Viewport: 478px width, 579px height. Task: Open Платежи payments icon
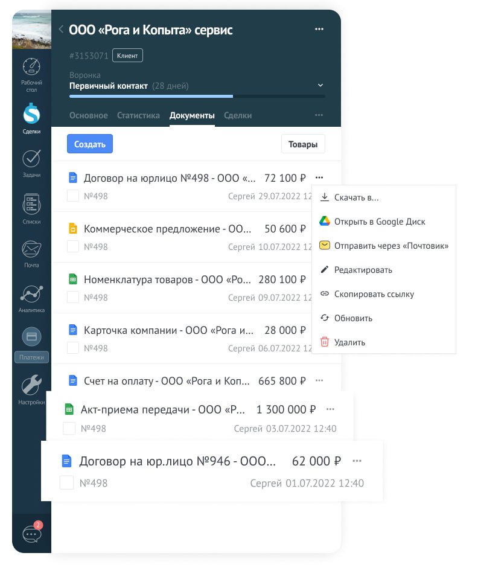(x=31, y=336)
